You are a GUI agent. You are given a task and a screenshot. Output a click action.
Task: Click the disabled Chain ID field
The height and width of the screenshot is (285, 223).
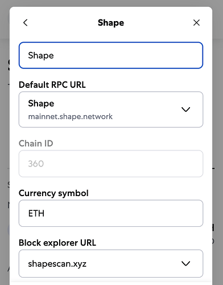click(x=111, y=164)
